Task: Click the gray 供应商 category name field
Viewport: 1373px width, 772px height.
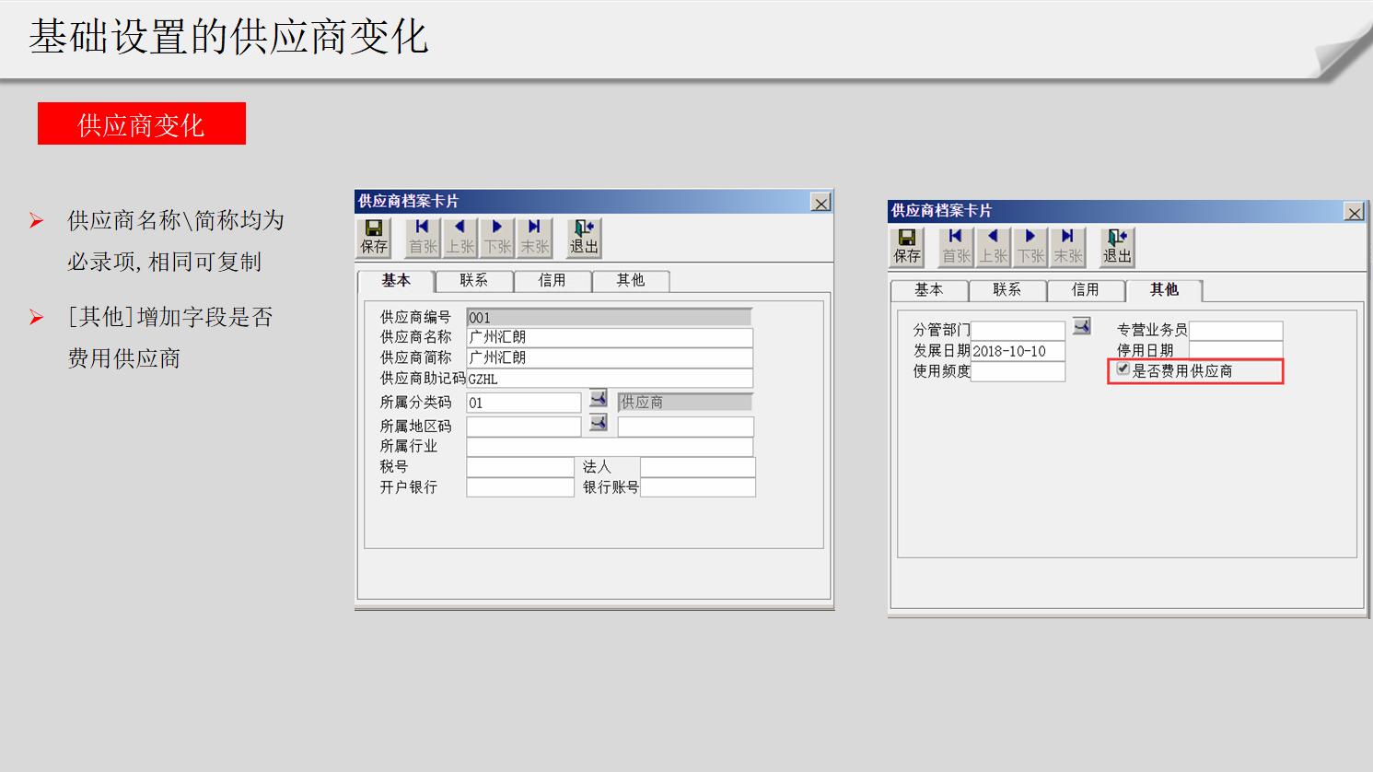Action: pyautogui.click(x=685, y=403)
